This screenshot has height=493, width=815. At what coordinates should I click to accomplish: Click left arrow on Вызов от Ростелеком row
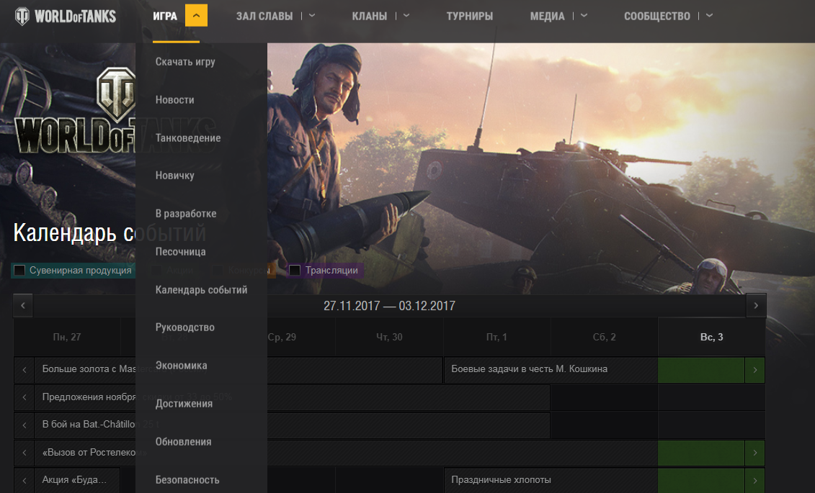pos(25,453)
